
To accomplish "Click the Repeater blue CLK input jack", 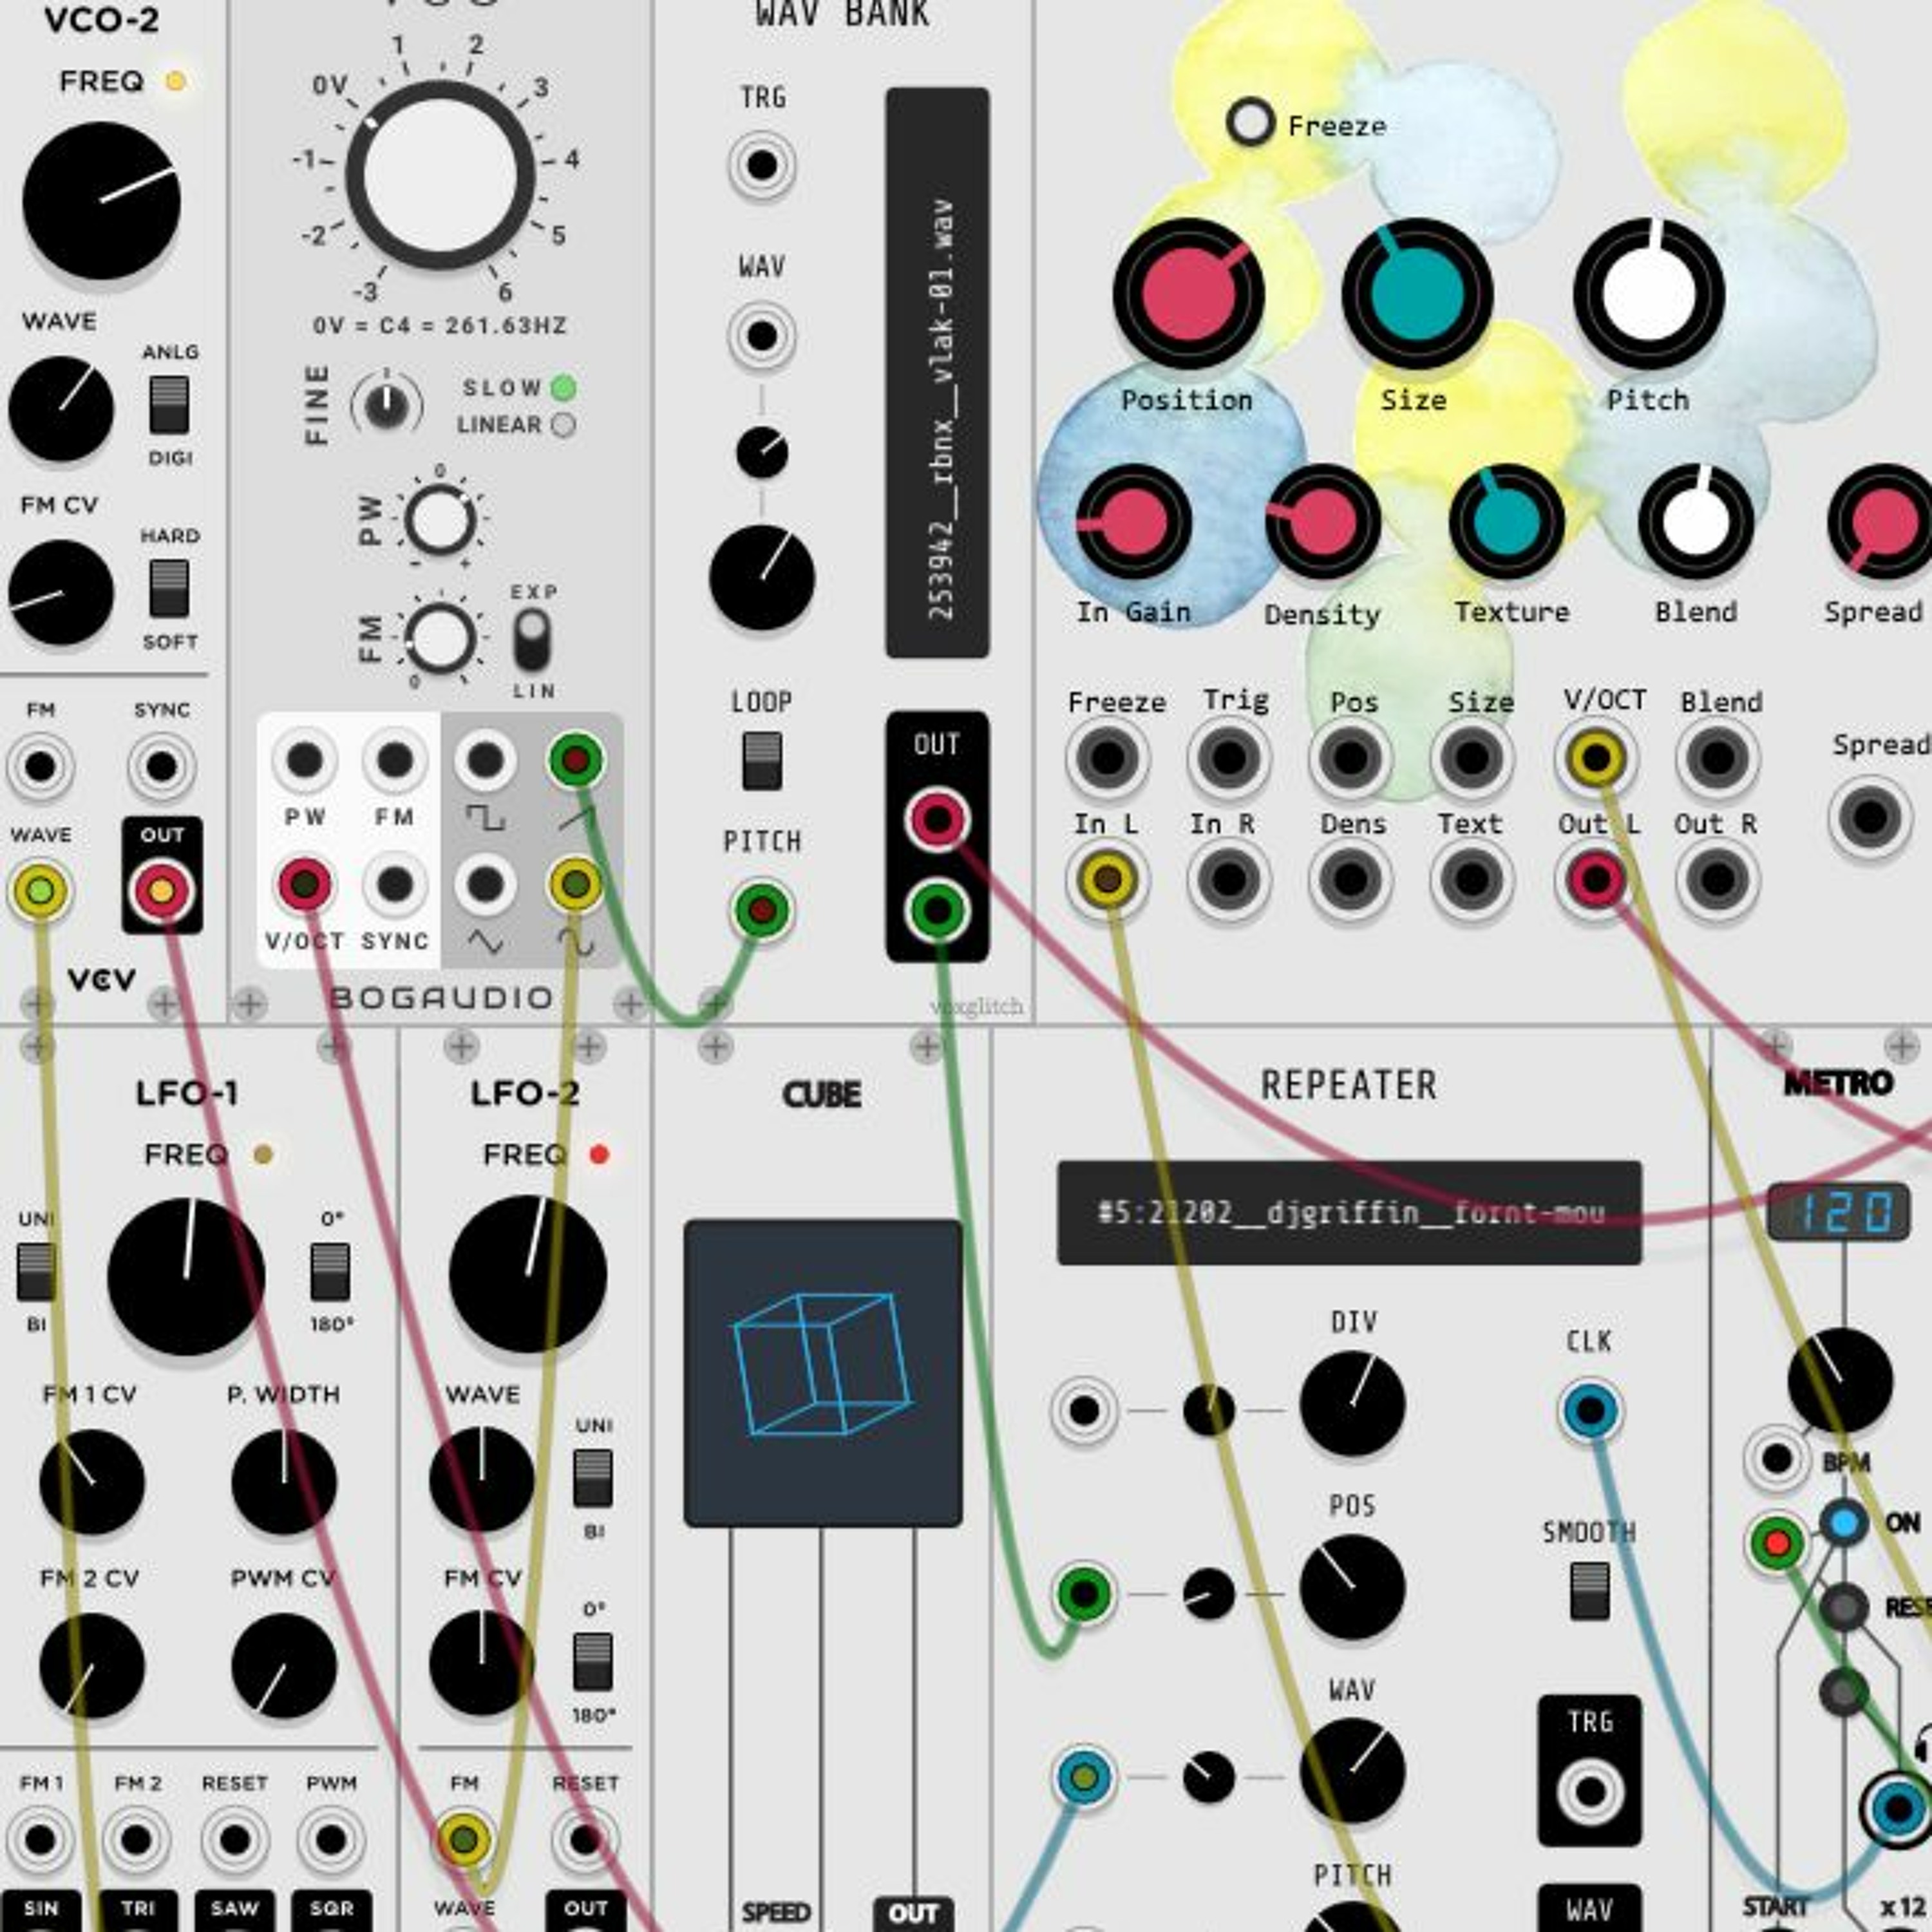I will point(1590,1411).
